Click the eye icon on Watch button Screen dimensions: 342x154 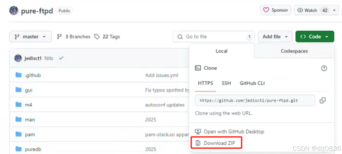pyautogui.click(x=300, y=10)
